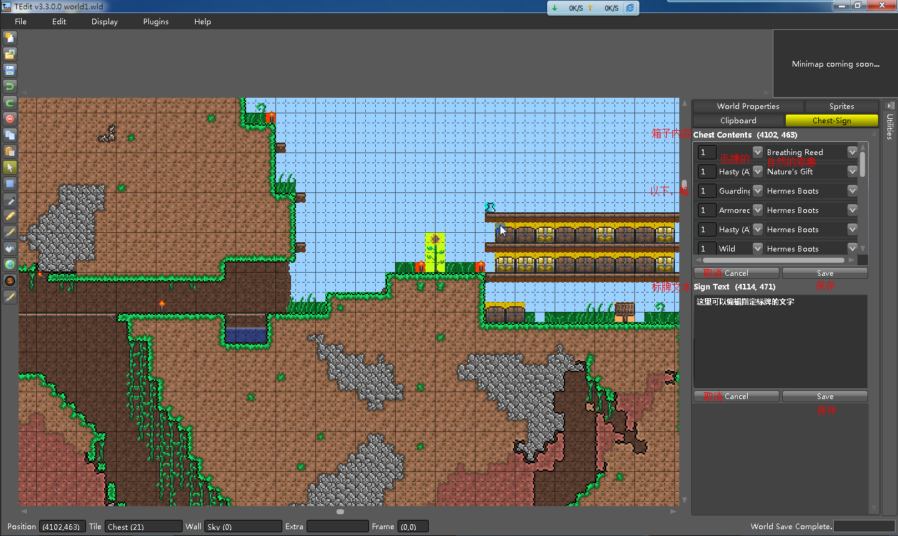The image size is (898, 536).
Task: Click the Paste clipboard icon
Action: click(x=10, y=151)
